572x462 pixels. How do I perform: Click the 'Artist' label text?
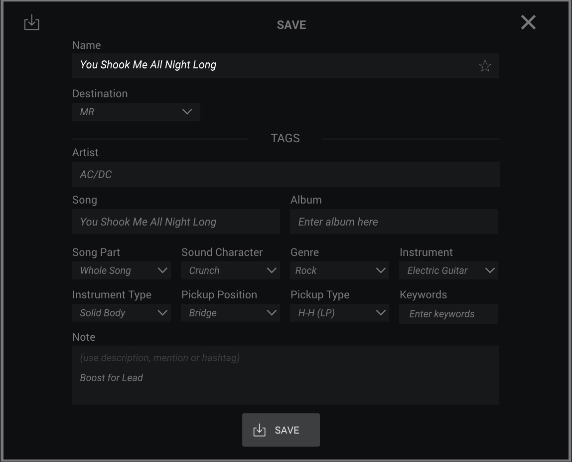85,152
